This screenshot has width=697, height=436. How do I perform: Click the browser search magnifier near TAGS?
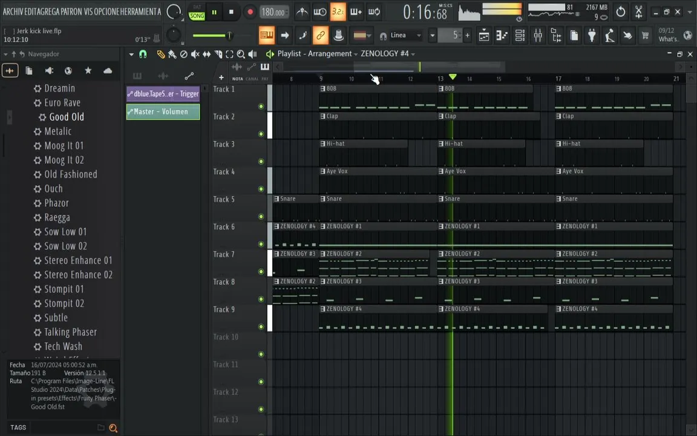tap(113, 428)
